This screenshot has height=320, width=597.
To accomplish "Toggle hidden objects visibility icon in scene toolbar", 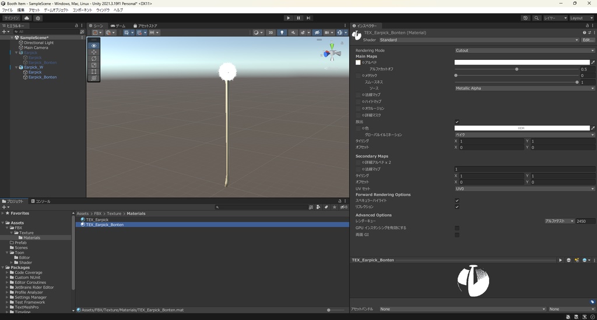I will coord(317,33).
